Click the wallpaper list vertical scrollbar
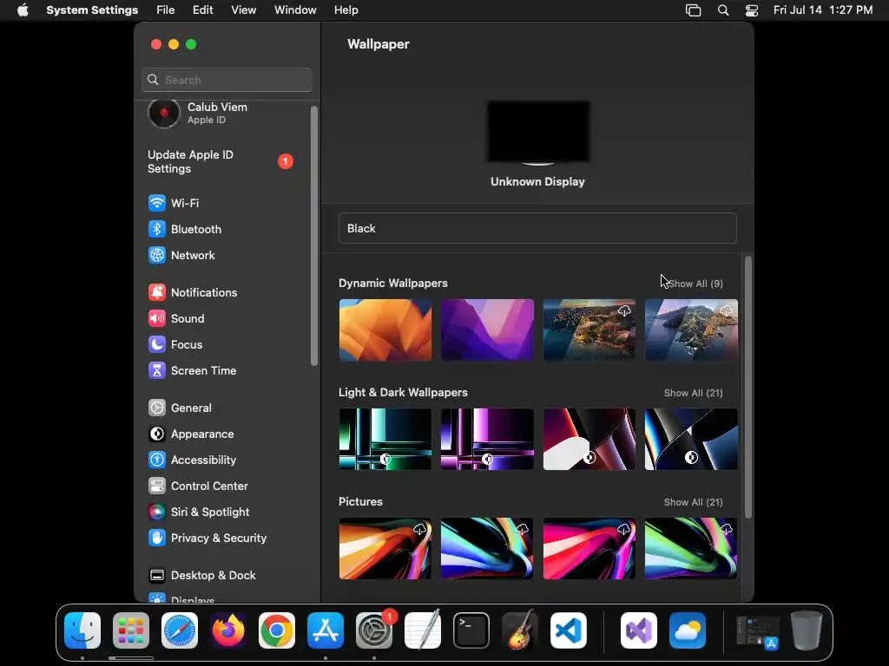 [x=748, y=388]
